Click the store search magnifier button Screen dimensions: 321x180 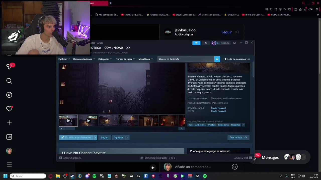coord(217,59)
